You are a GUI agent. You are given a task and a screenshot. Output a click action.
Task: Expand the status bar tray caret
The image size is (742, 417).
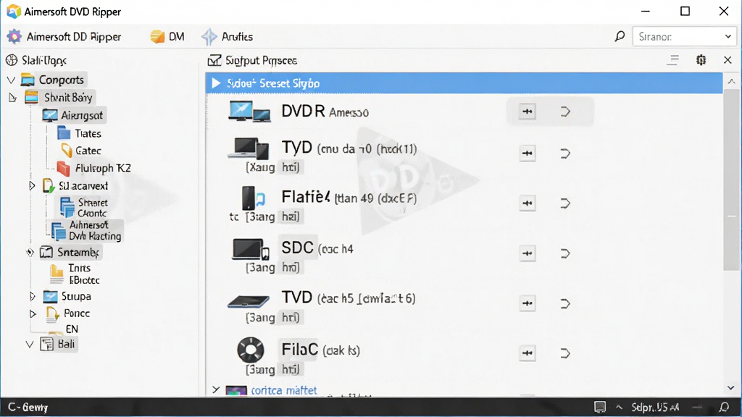coord(619,407)
